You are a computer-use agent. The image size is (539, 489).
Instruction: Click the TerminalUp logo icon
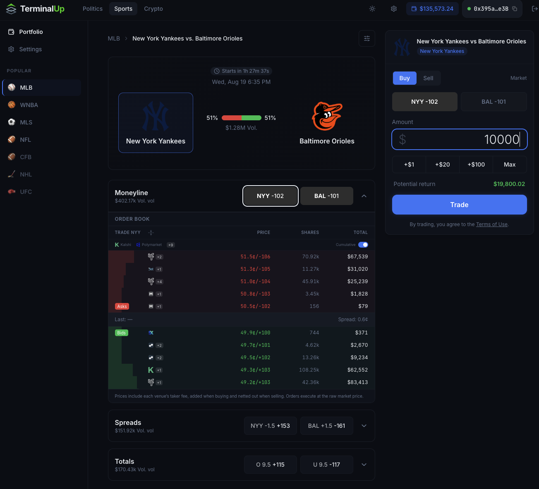tap(11, 9)
